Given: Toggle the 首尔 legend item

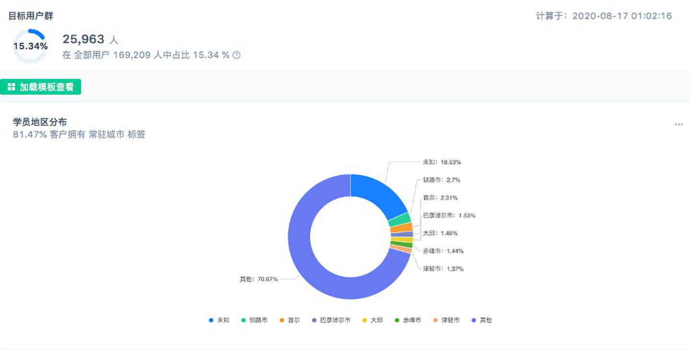Looking at the screenshot, I should (x=289, y=320).
